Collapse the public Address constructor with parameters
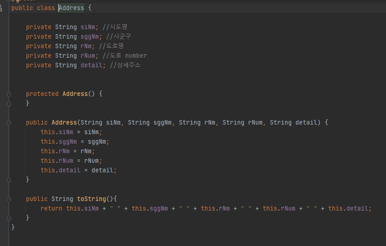The image size is (386, 246). pos(9,123)
